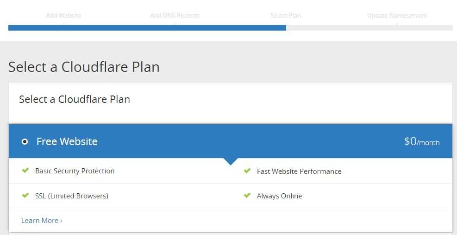Screen dimensions: 457x235
Task: Click the downward triangle pointer under the blue banner
Action: tap(230, 161)
